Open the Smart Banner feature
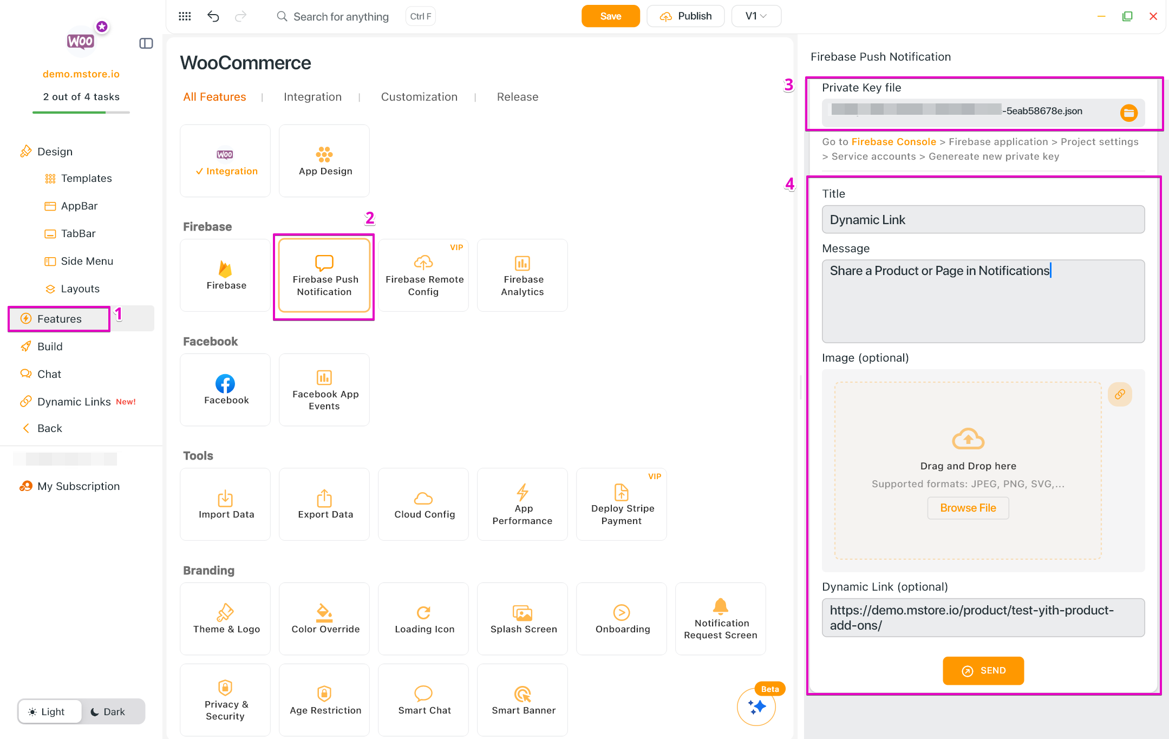Screen dimensions: 1169x739 point(523,699)
